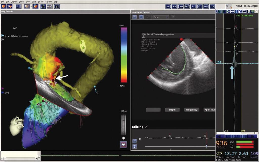Open the 2-LV map dropdown

pos(161,17)
